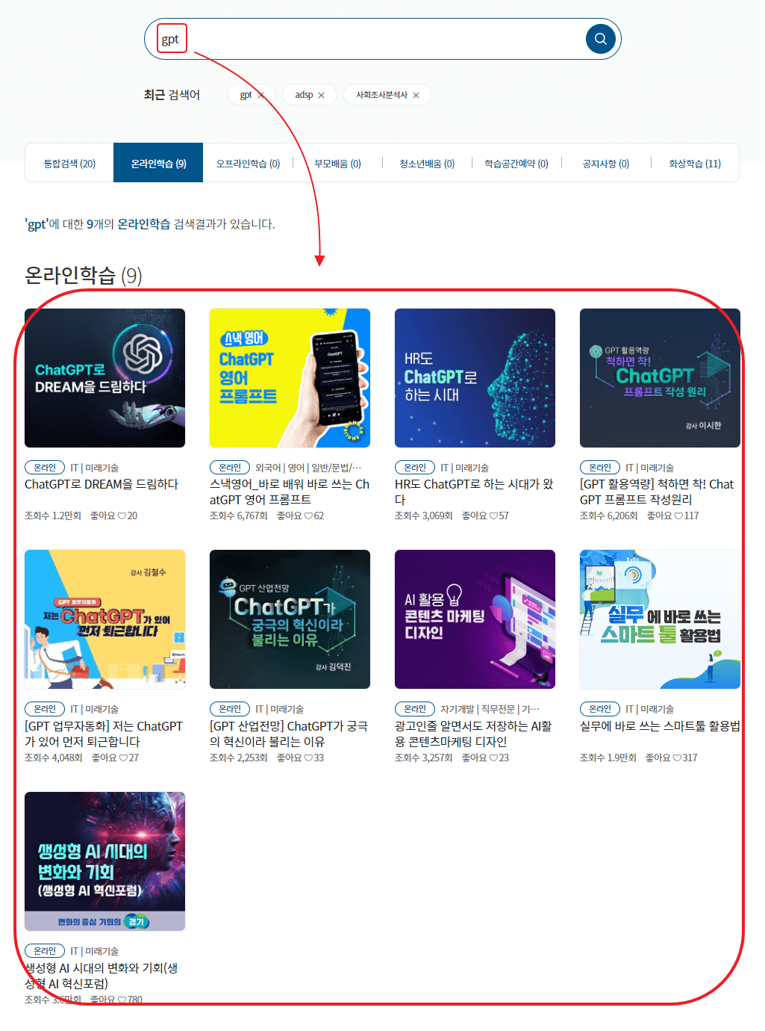This screenshot has width=765, height=1031.
Task: Click category text '외국어 | 영어 | 일반/문법/…'
Action: pyautogui.click(x=308, y=468)
